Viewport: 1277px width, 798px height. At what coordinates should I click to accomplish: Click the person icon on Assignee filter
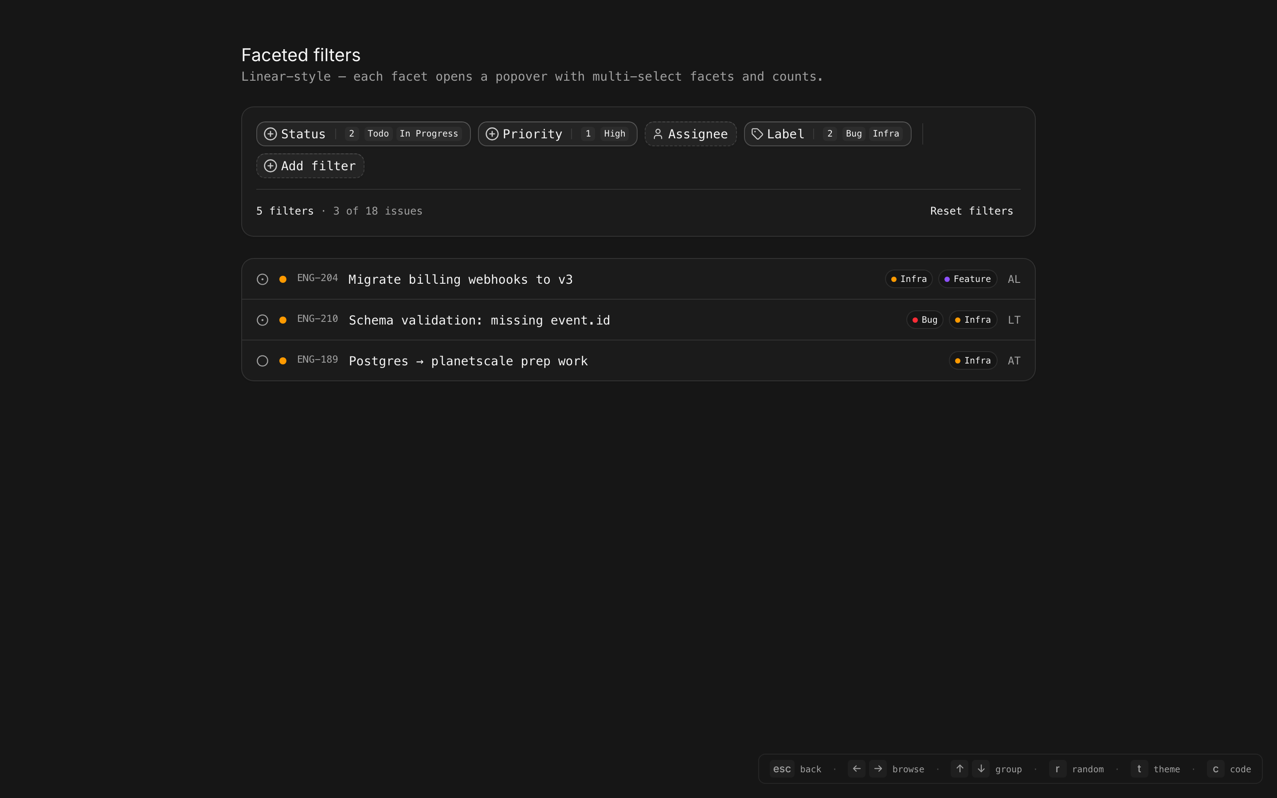click(658, 134)
